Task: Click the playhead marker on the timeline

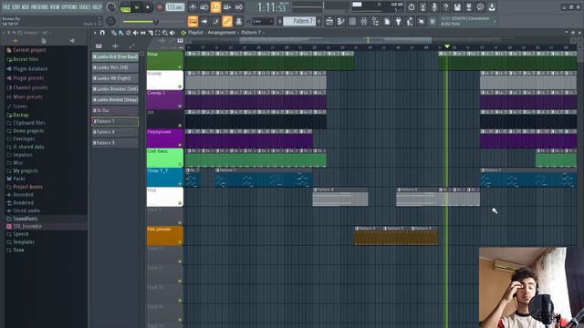Action: [447, 46]
